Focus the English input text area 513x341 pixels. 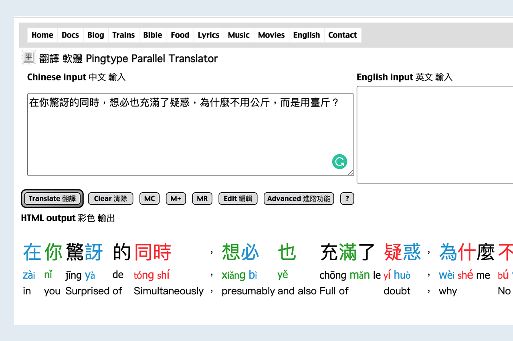pos(435,135)
